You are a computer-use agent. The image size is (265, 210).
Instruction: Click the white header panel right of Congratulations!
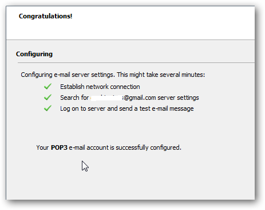pos(164,23)
